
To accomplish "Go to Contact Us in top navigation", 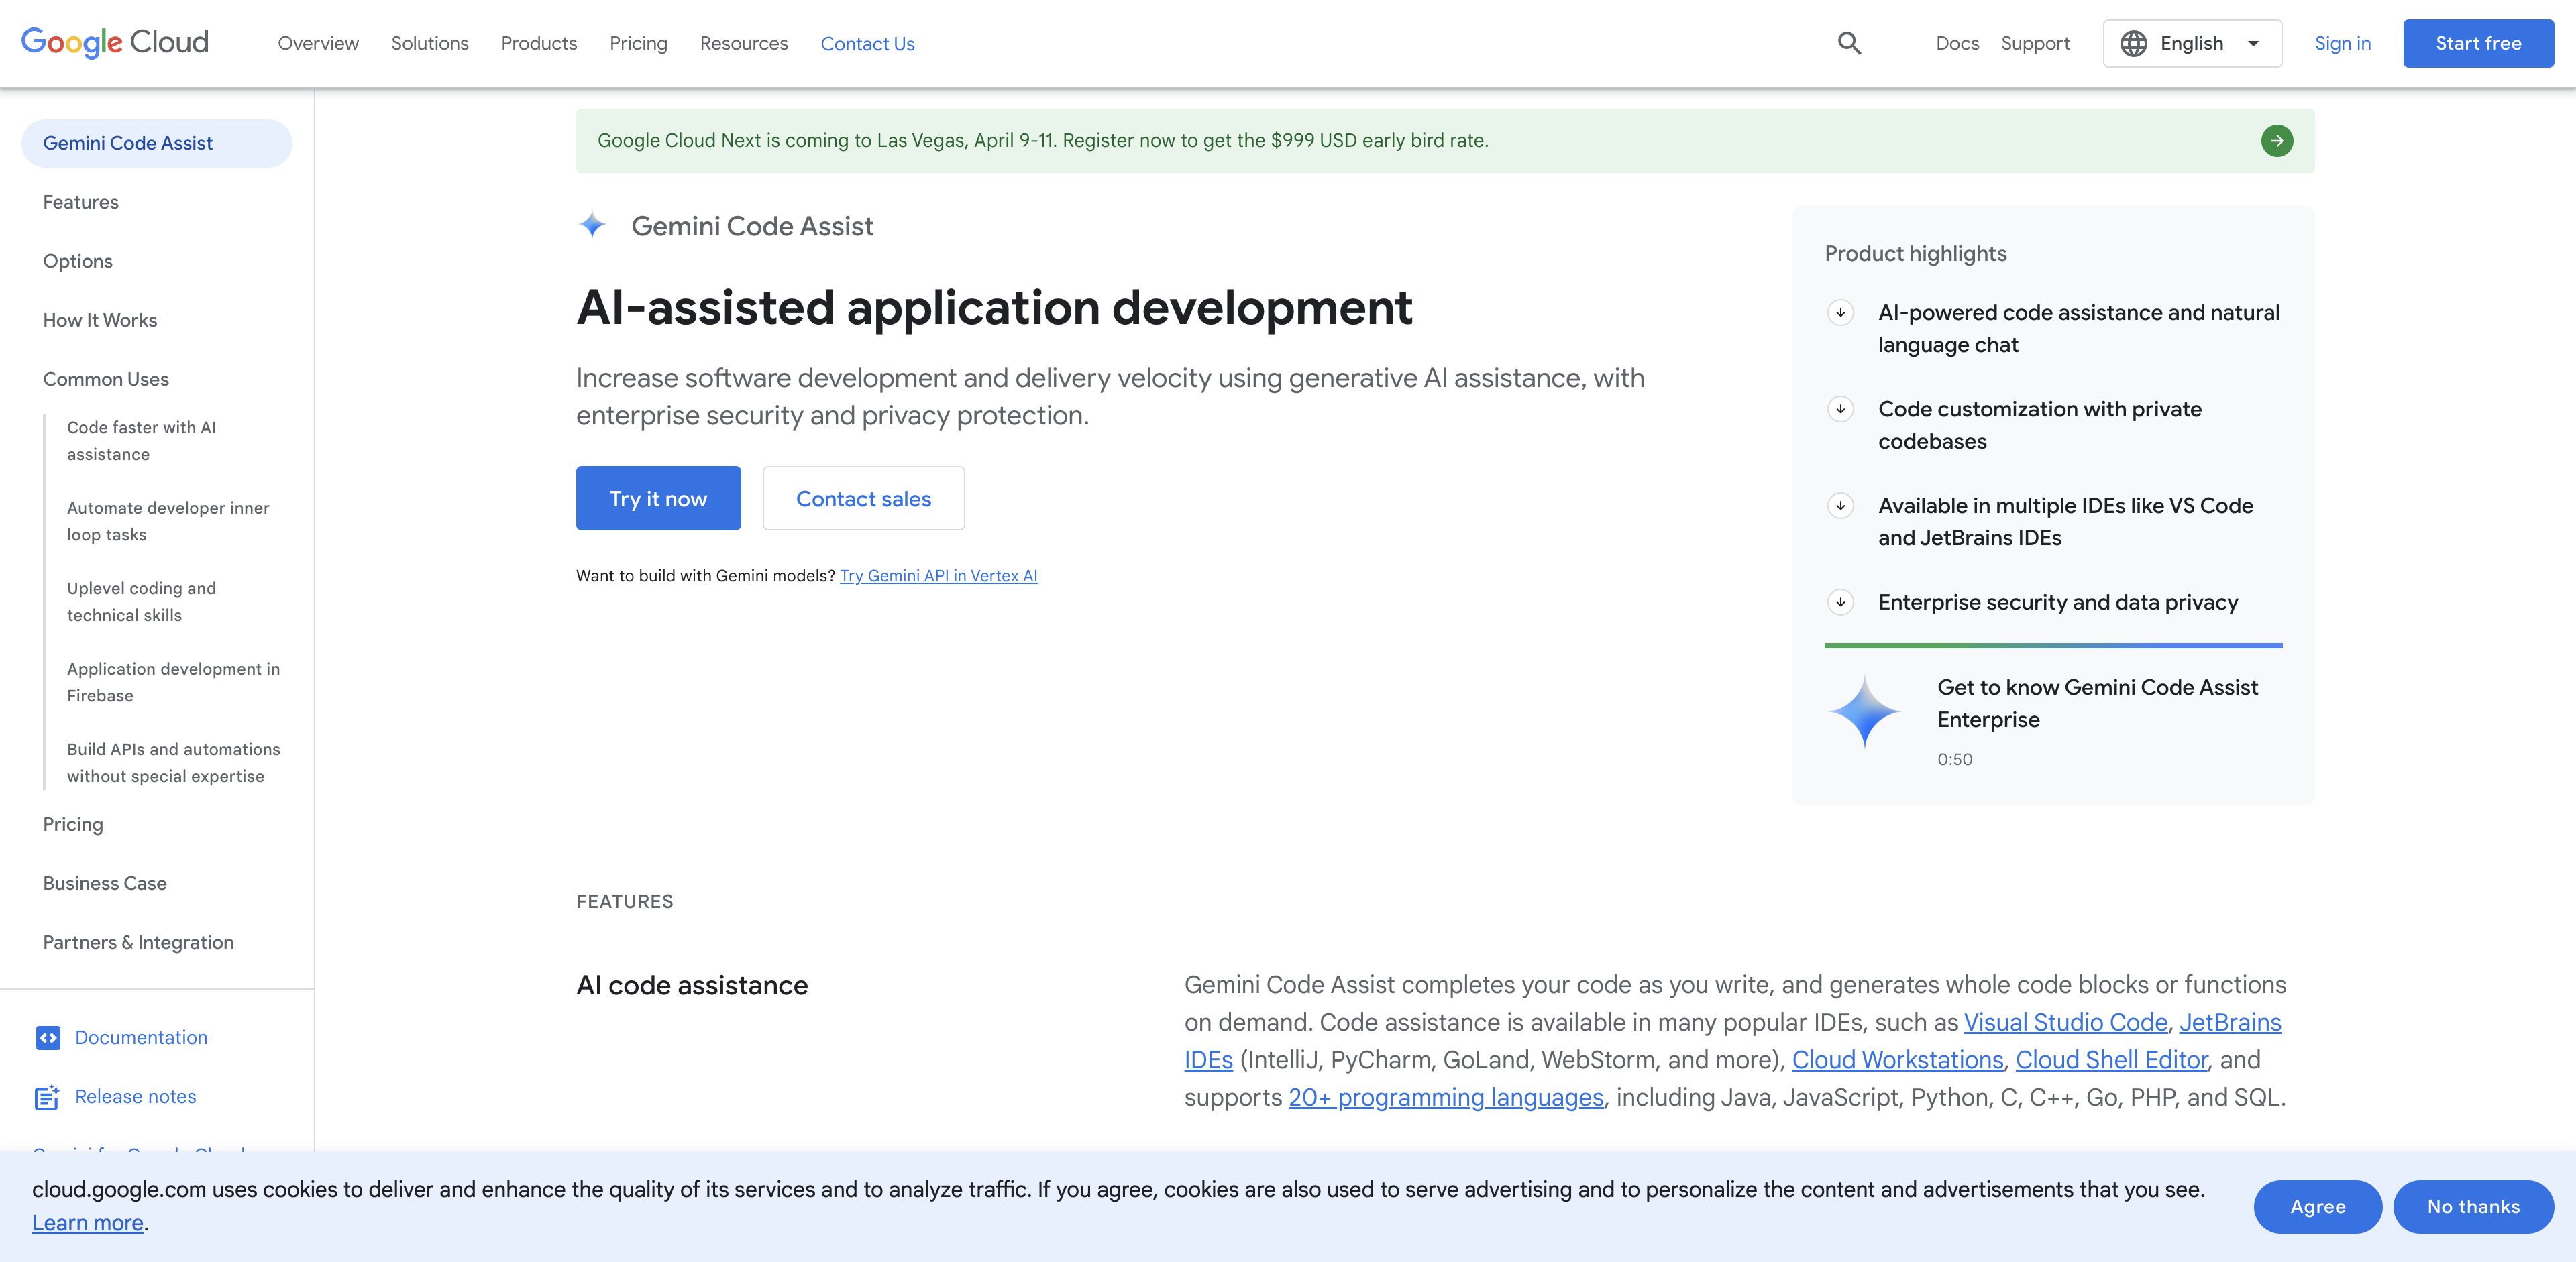I will [867, 44].
